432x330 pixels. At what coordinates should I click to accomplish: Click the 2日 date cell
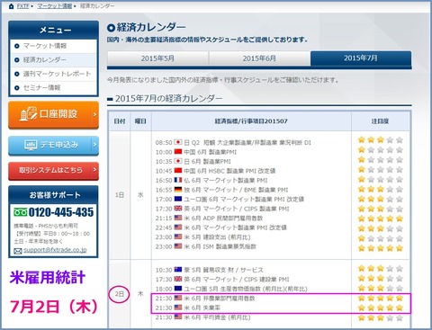pyautogui.click(x=120, y=294)
